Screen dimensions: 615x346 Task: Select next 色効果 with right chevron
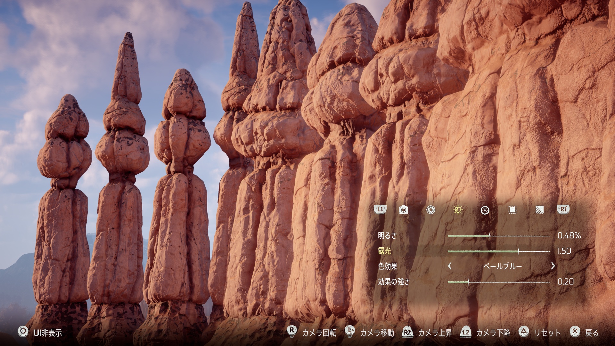(553, 266)
